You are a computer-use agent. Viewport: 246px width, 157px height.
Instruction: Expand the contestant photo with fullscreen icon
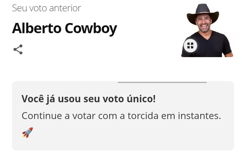(190, 45)
